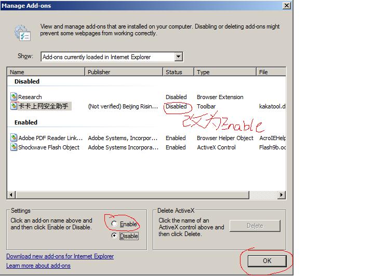Close the Manage Add-ons dialog

click(287, 6)
